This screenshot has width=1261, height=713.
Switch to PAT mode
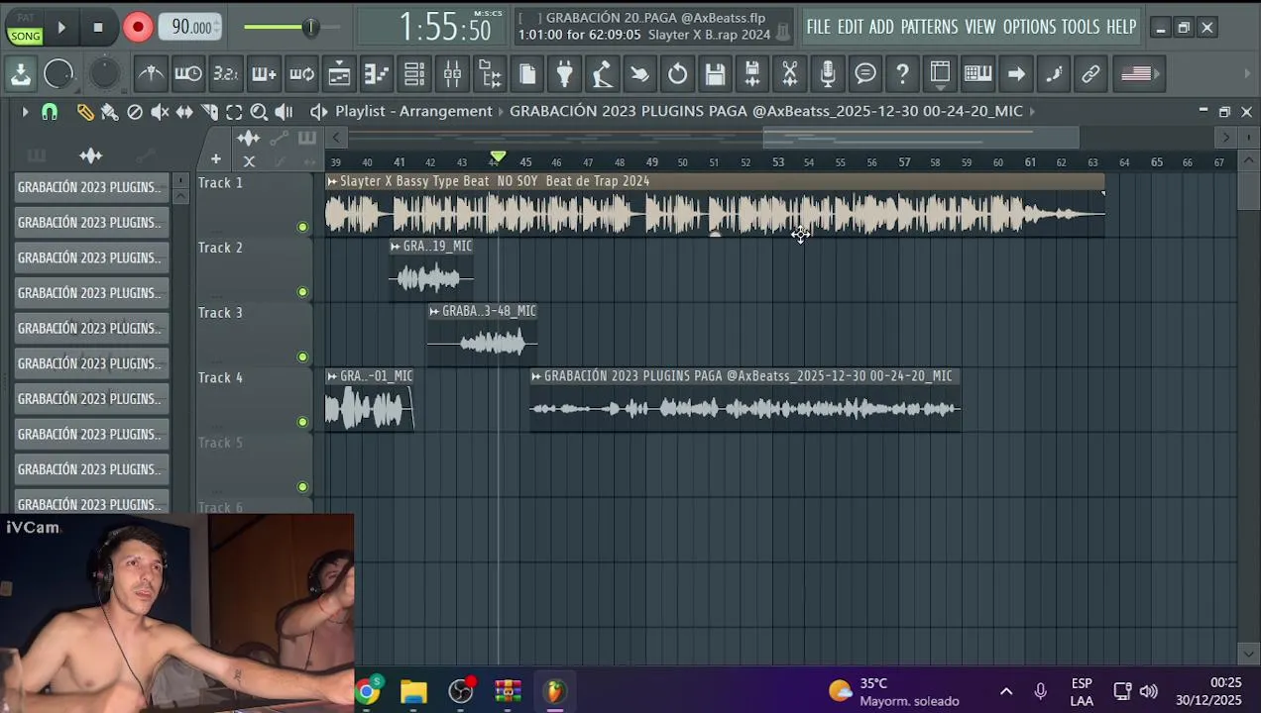[25, 19]
